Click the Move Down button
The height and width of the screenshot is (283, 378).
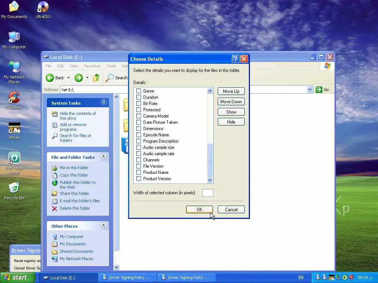coord(231,102)
